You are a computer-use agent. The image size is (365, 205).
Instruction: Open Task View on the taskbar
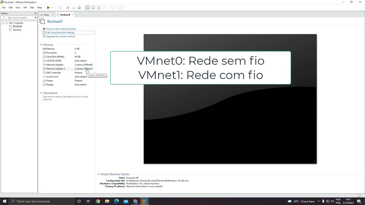click(88, 201)
